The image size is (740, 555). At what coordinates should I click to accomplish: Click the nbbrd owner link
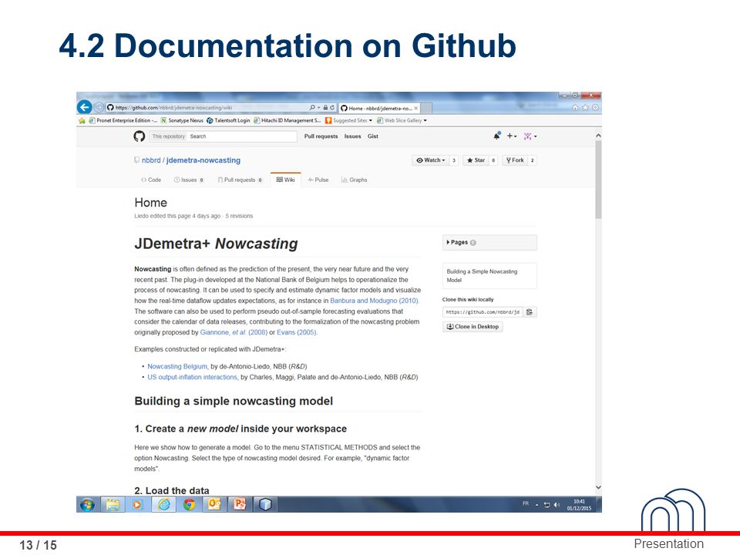[x=151, y=160]
